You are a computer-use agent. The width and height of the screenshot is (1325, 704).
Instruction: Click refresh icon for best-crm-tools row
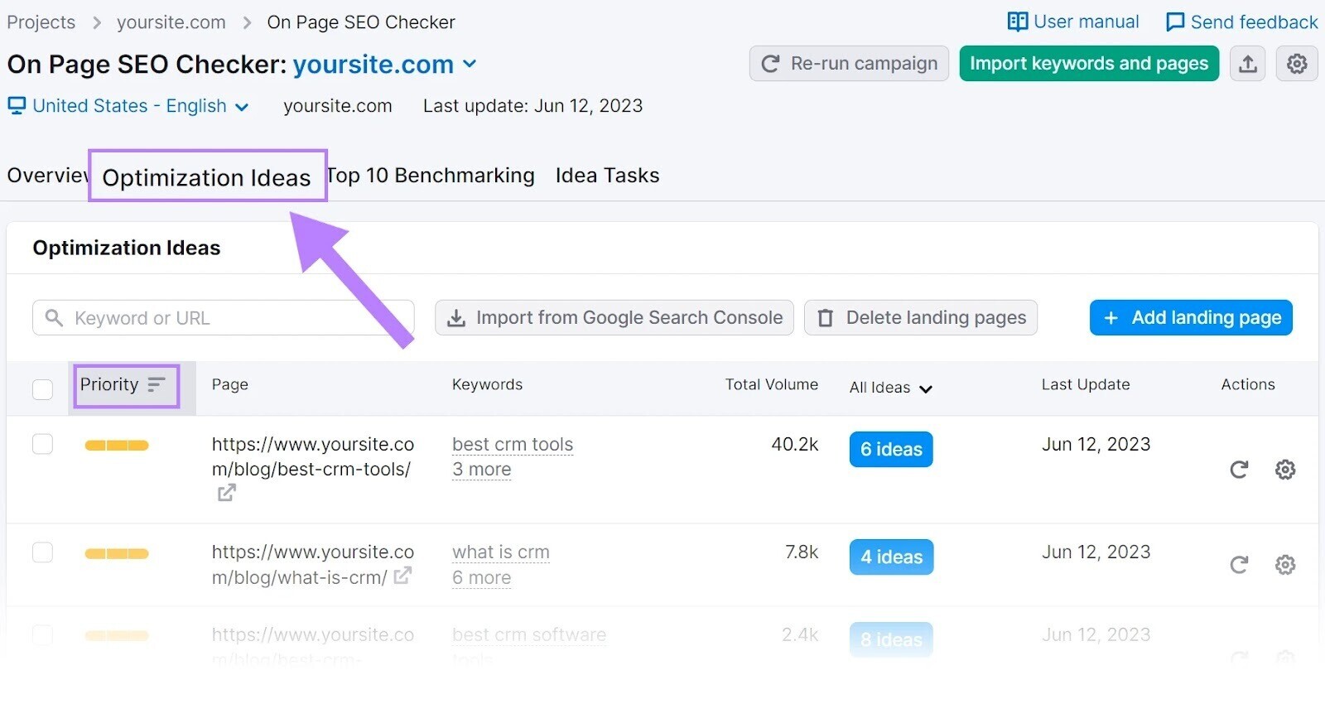pyautogui.click(x=1239, y=470)
